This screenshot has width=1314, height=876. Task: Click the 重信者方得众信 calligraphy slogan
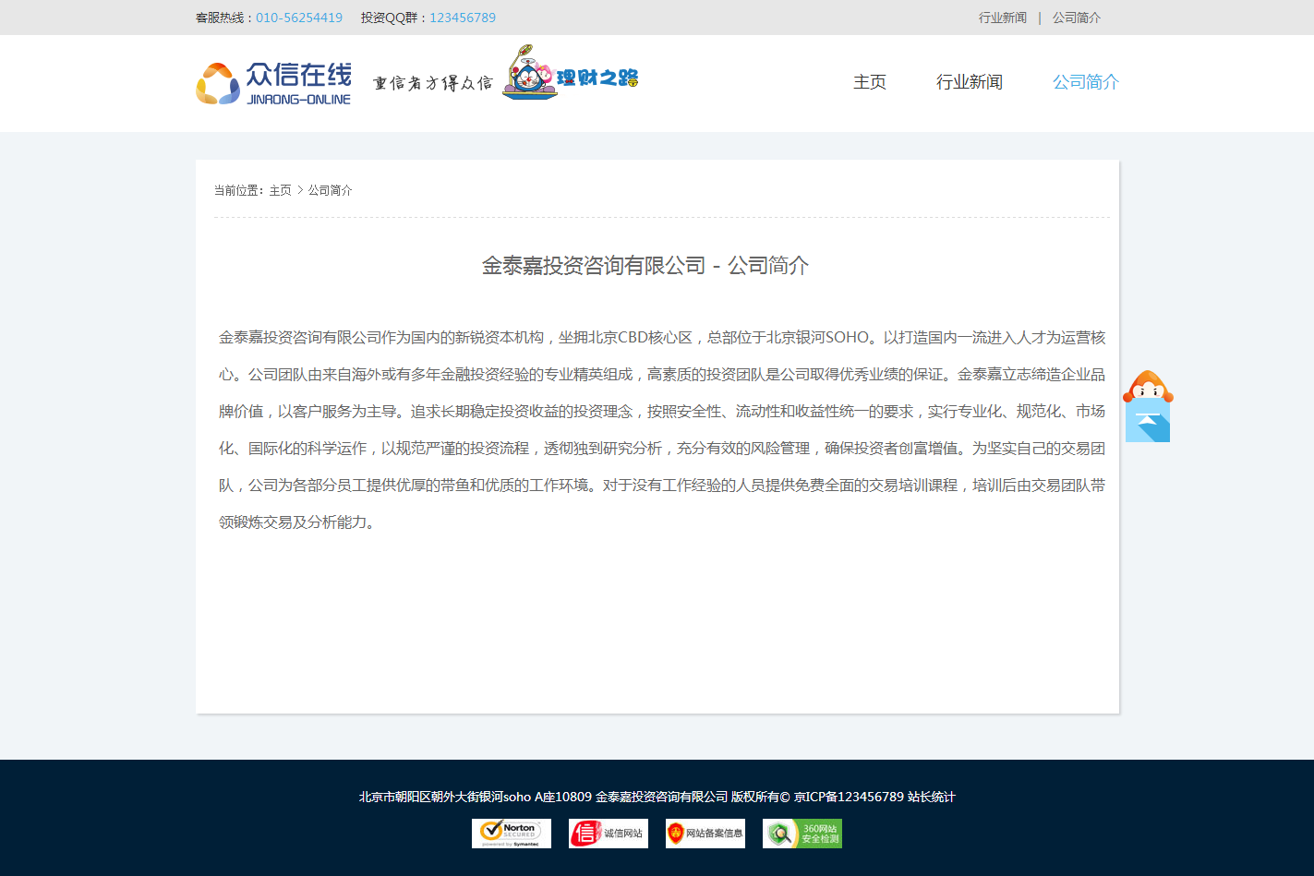(x=432, y=83)
